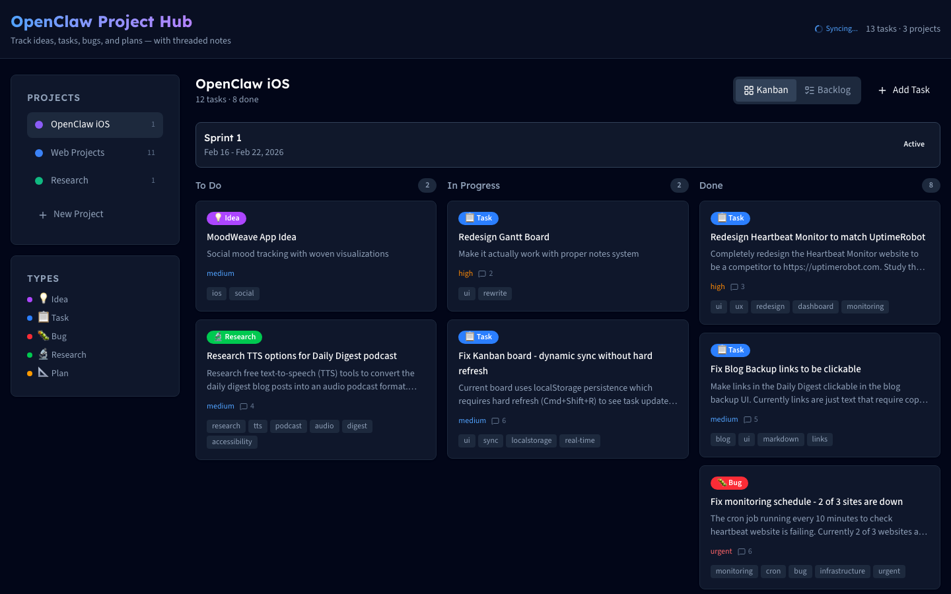Viewport: 951px width, 594px height.
Task: Click the Add Task button
Action: tap(903, 90)
